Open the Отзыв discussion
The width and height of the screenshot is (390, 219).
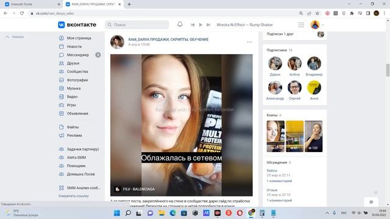(x=272, y=190)
